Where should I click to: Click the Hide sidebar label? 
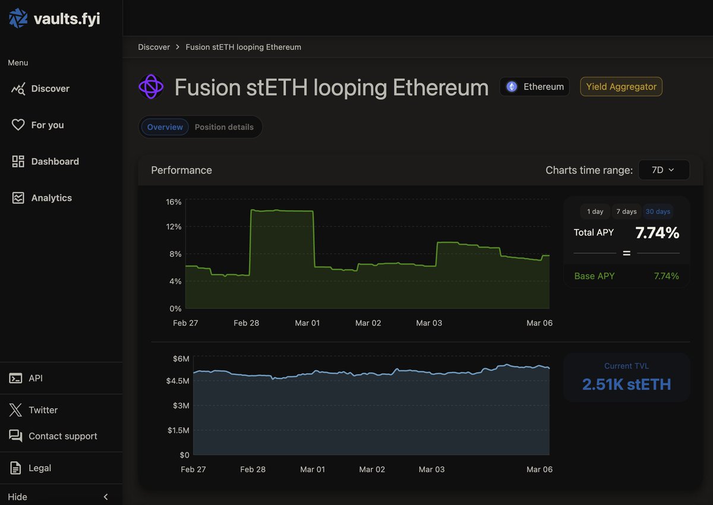(17, 497)
